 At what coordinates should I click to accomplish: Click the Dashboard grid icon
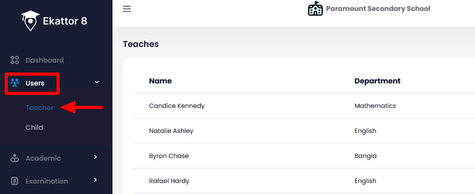point(15,60)
